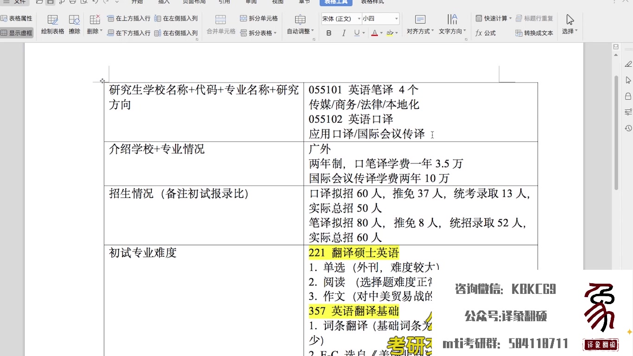Select the 擦除 eraser tool
This screenshot has height=356, width=633.
coord(74,25)
